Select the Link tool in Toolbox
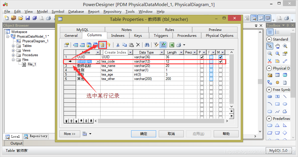The width and height of the screenshot is (298, 157). (285, 61)
